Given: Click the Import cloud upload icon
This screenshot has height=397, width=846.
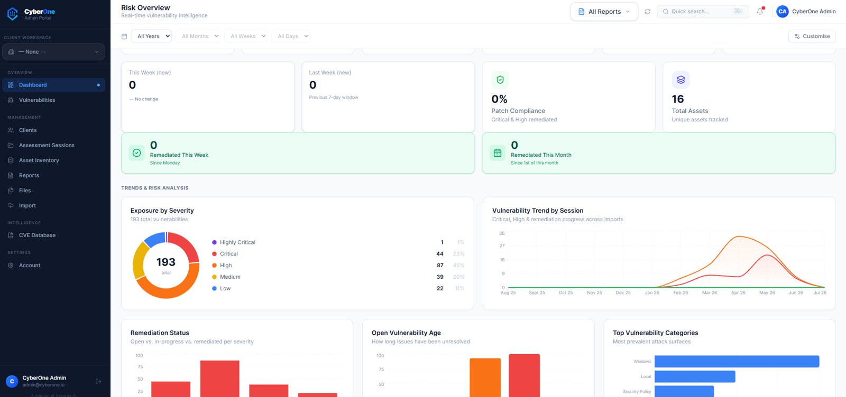Looking at the screenshot, I should pos(11,205).
